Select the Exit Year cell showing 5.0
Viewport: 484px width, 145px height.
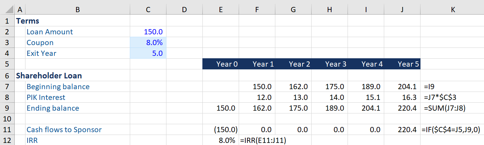[x=148, y=53]
